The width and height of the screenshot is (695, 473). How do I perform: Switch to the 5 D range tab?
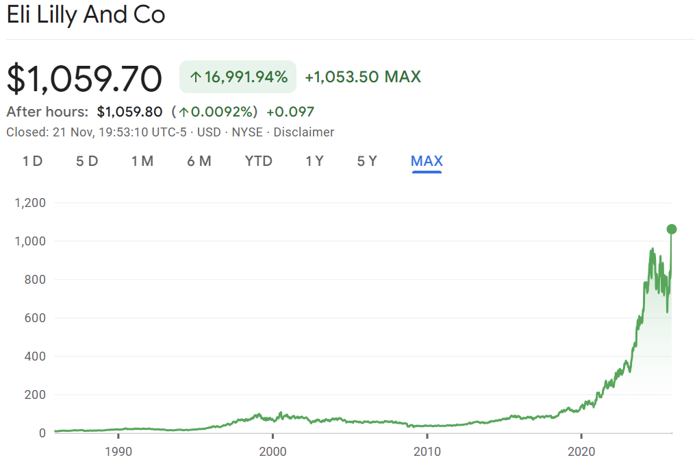(87, 161)
